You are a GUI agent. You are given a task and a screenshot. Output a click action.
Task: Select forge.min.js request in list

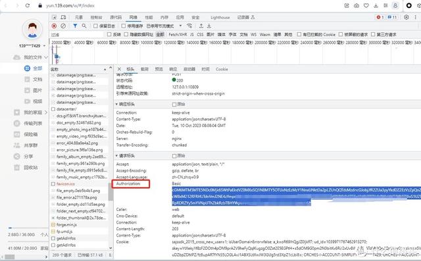[66, 225]
